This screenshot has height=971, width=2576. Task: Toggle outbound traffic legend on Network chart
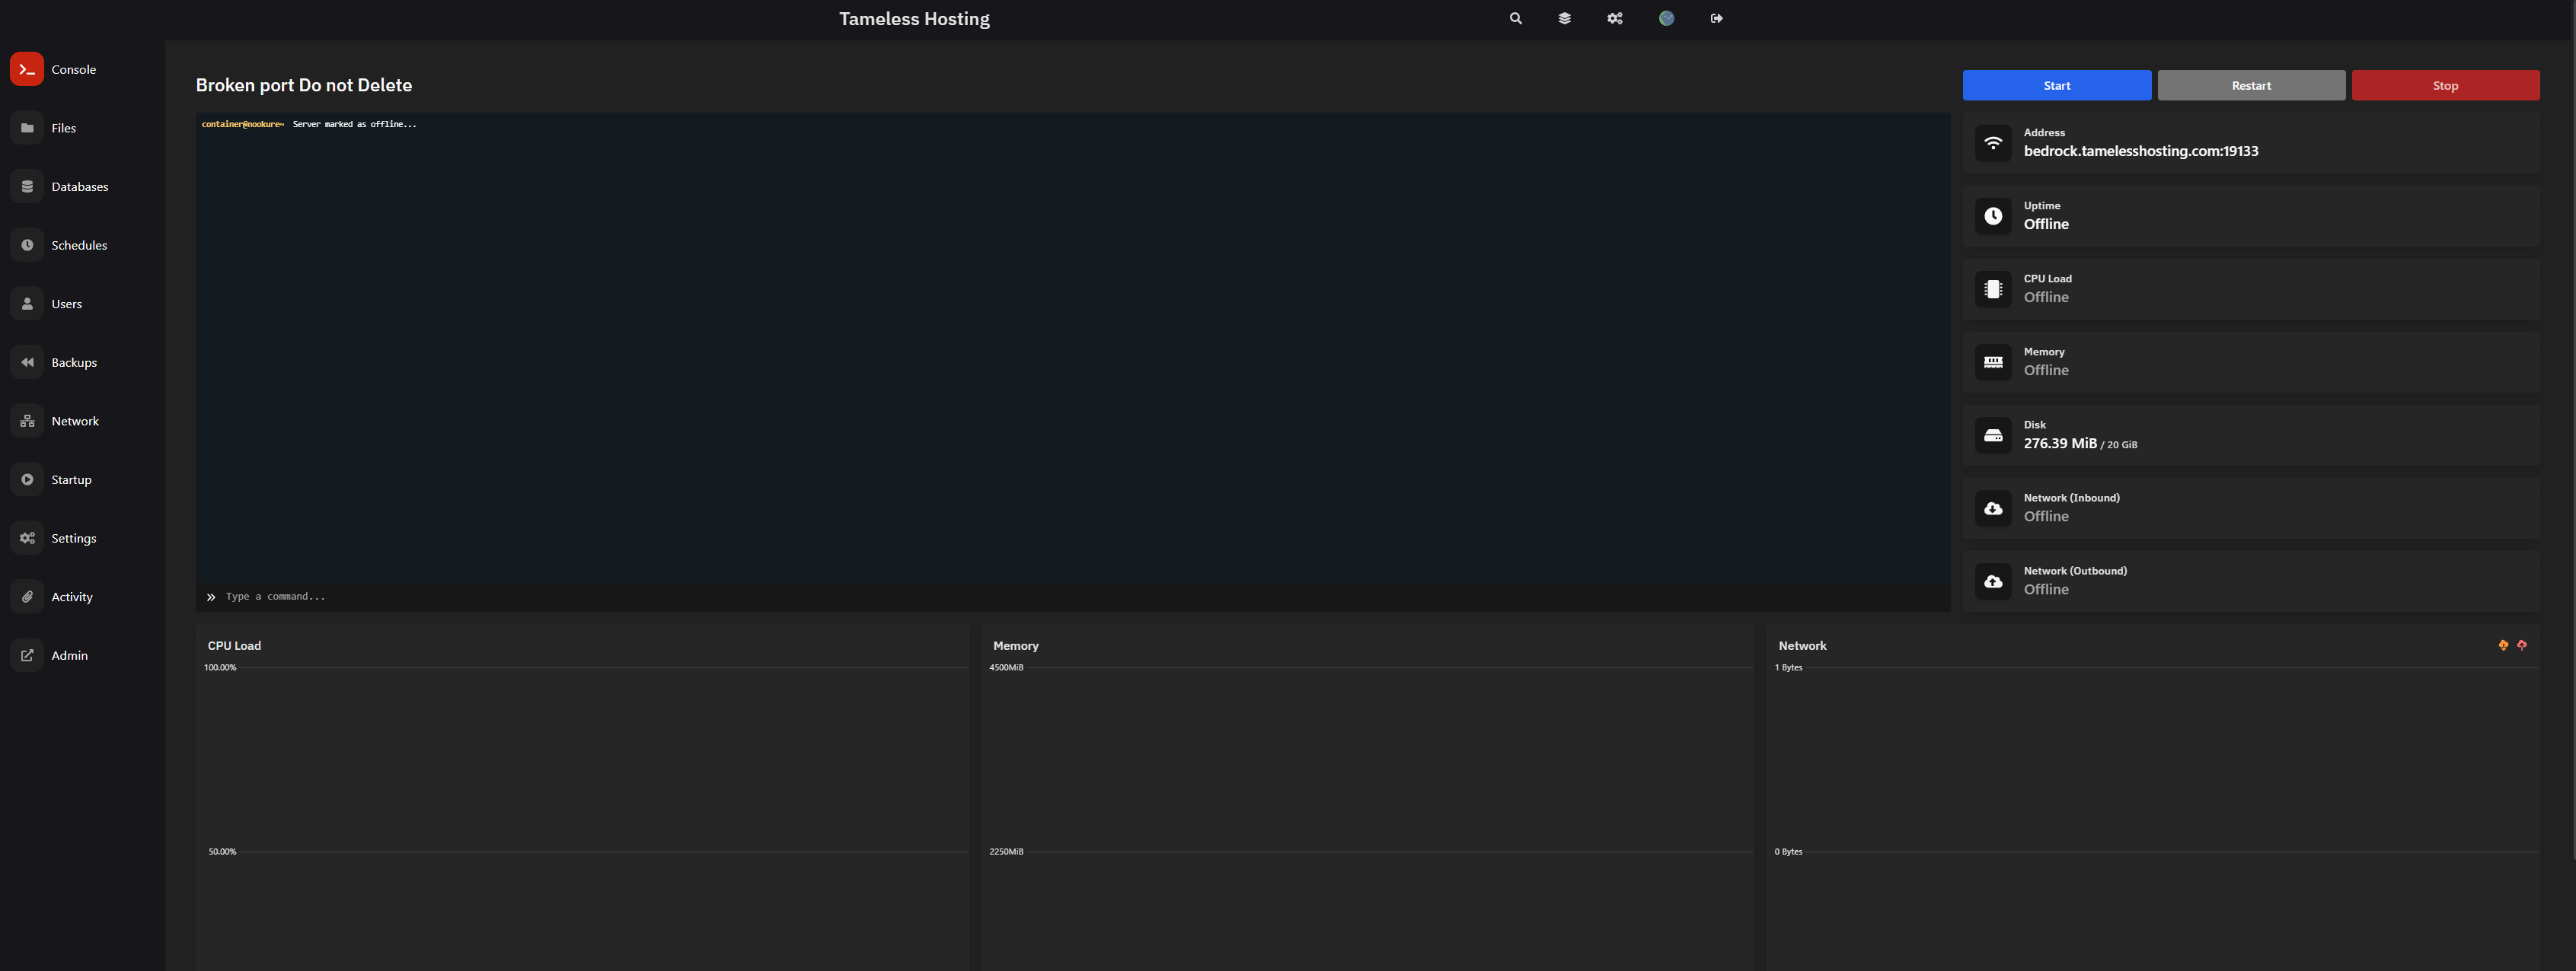click(2522, 645)
